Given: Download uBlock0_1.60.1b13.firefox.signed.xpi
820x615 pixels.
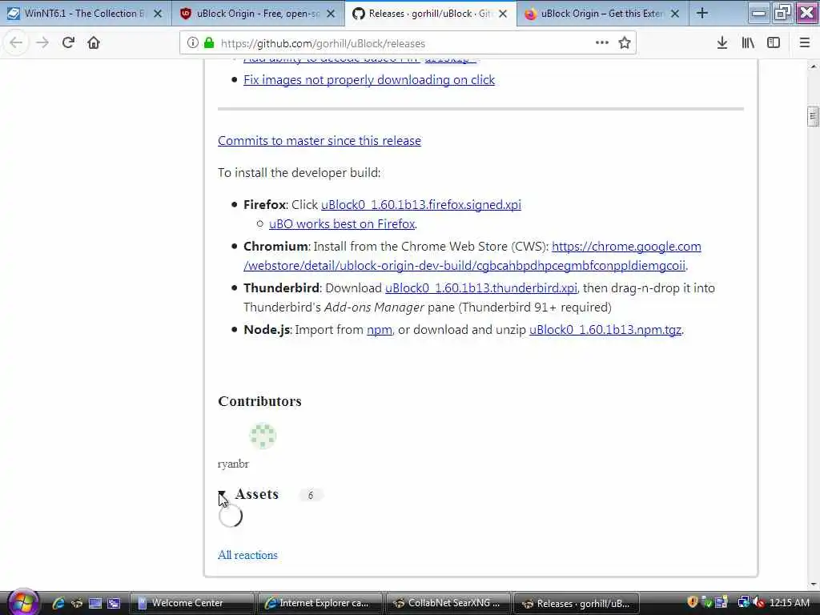Looking at the screenshot, I should point(421,204).
